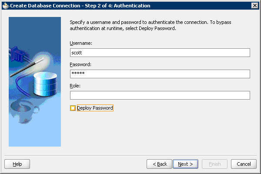The height and width of the screenshot is (174, 261).
Task: Click into the masked Password field
Action: [160, 74]
